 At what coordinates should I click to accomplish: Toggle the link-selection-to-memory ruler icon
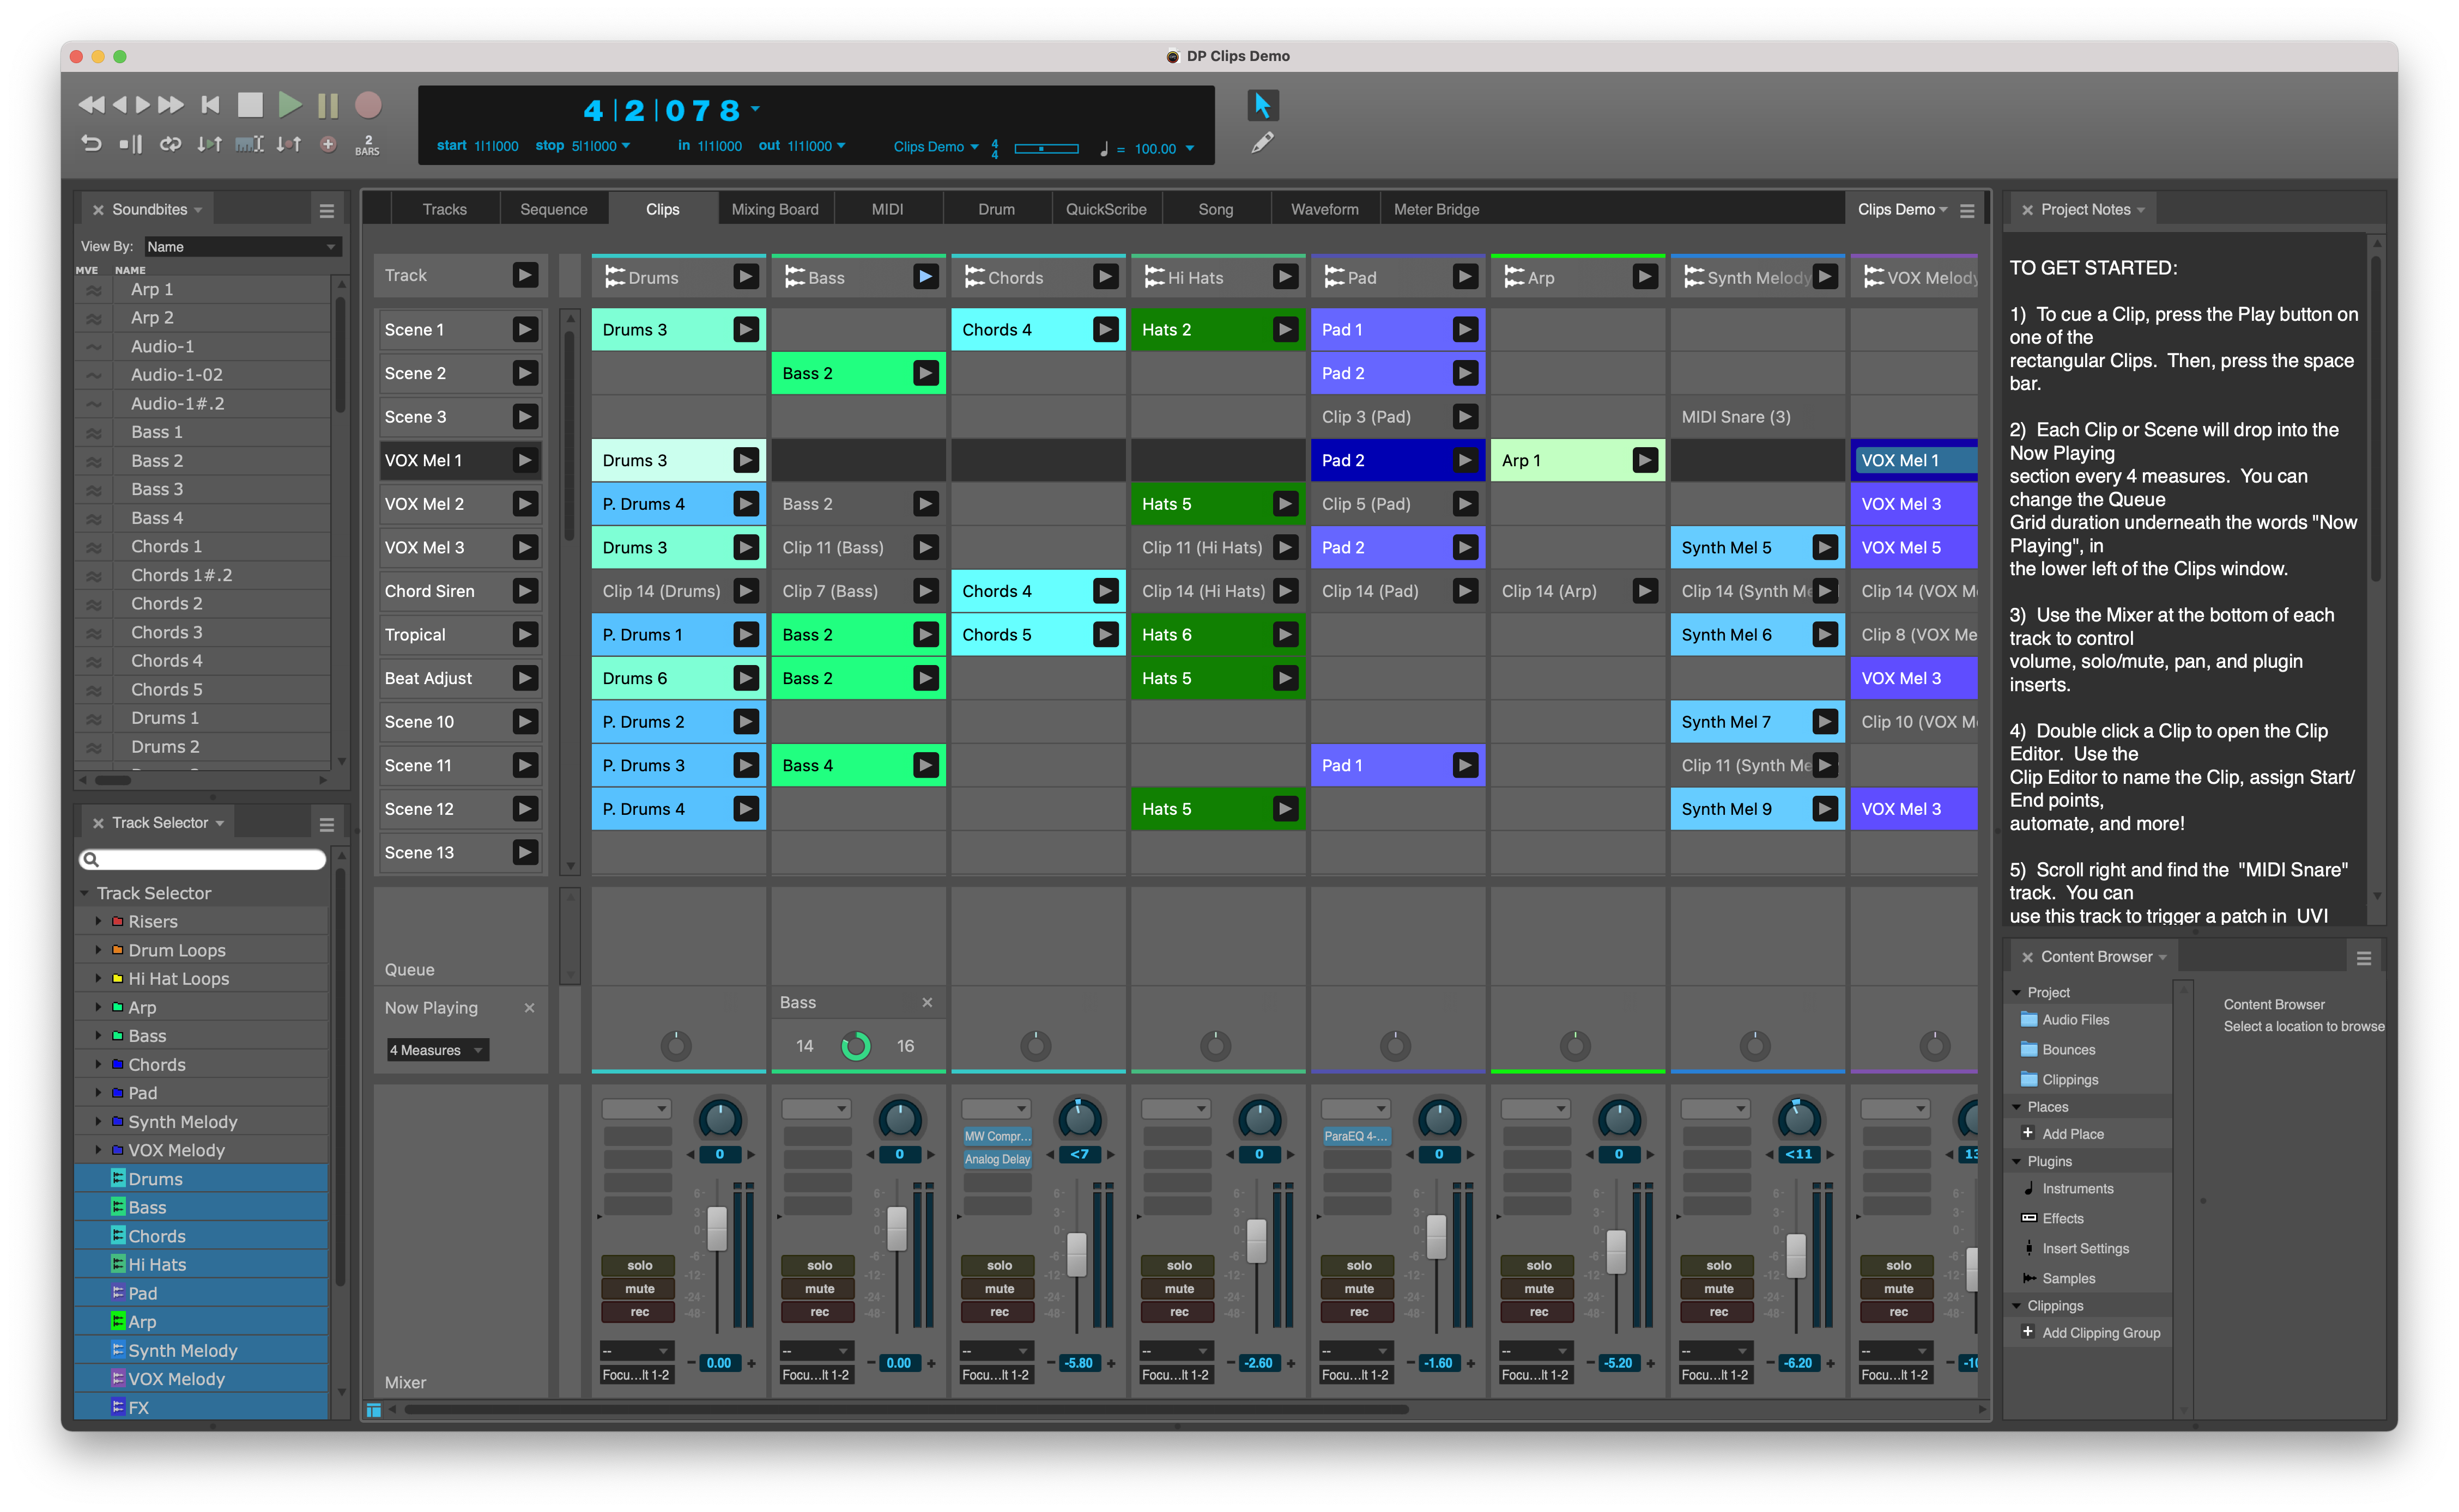249,144
